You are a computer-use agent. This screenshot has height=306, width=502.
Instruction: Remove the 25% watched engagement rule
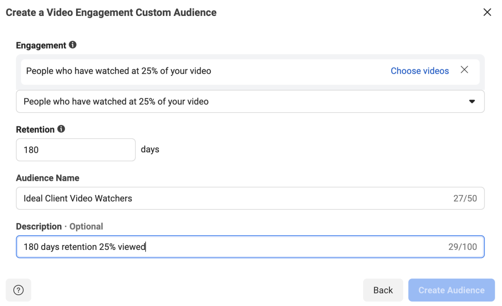pyautogui.click(x=464, y=70)
